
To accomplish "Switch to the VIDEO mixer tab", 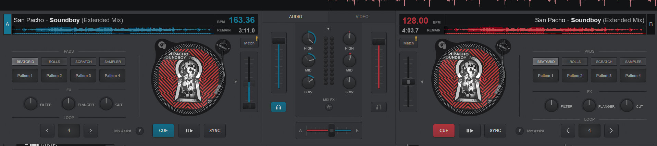I will [x=362, y=17].
